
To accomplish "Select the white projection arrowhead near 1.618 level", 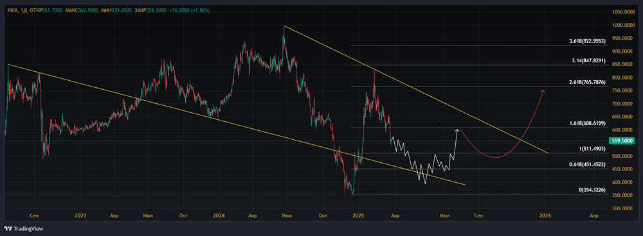I will tap(457, 130).
